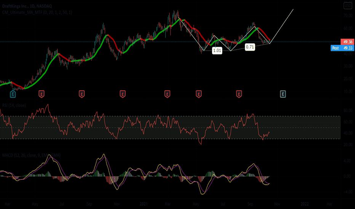Click the teal earnings E marker near March 2020
The width and height of the screenshot is (355, 209).
13,94
